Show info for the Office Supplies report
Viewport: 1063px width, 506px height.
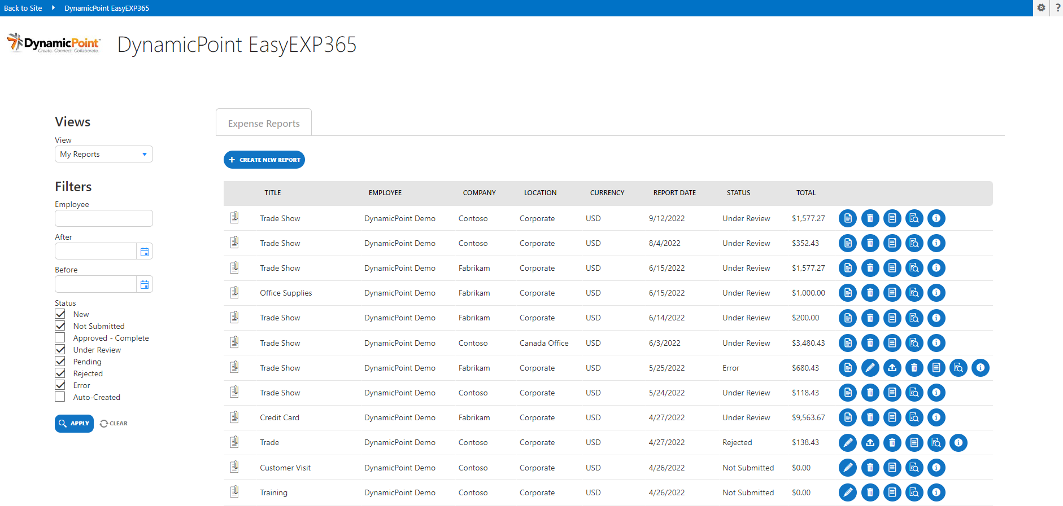936,293
